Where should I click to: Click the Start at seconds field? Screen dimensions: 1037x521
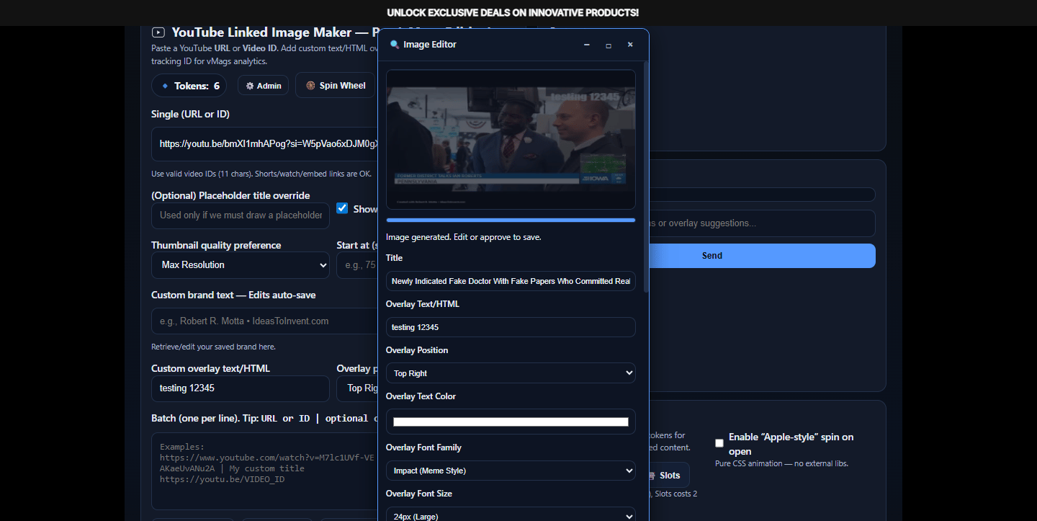[x=358, y=265]
